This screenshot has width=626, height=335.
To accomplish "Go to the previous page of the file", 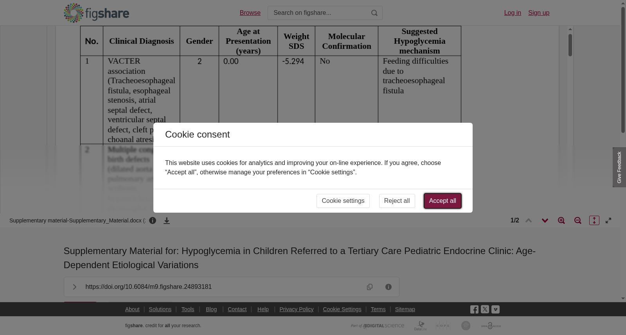I will (529, 220).
